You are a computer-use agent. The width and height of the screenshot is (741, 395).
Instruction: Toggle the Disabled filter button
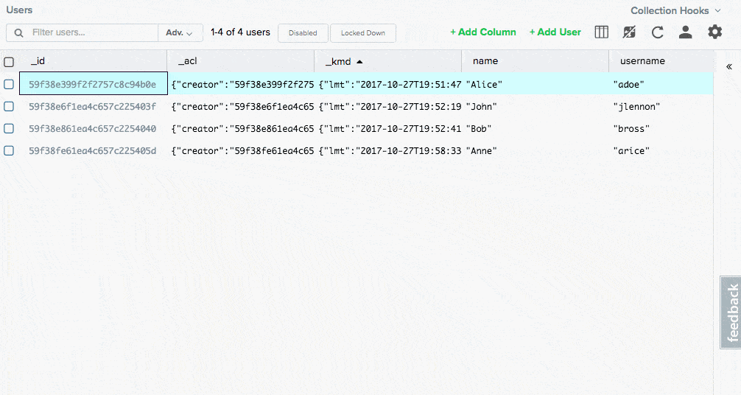click(x=303, y=33)
